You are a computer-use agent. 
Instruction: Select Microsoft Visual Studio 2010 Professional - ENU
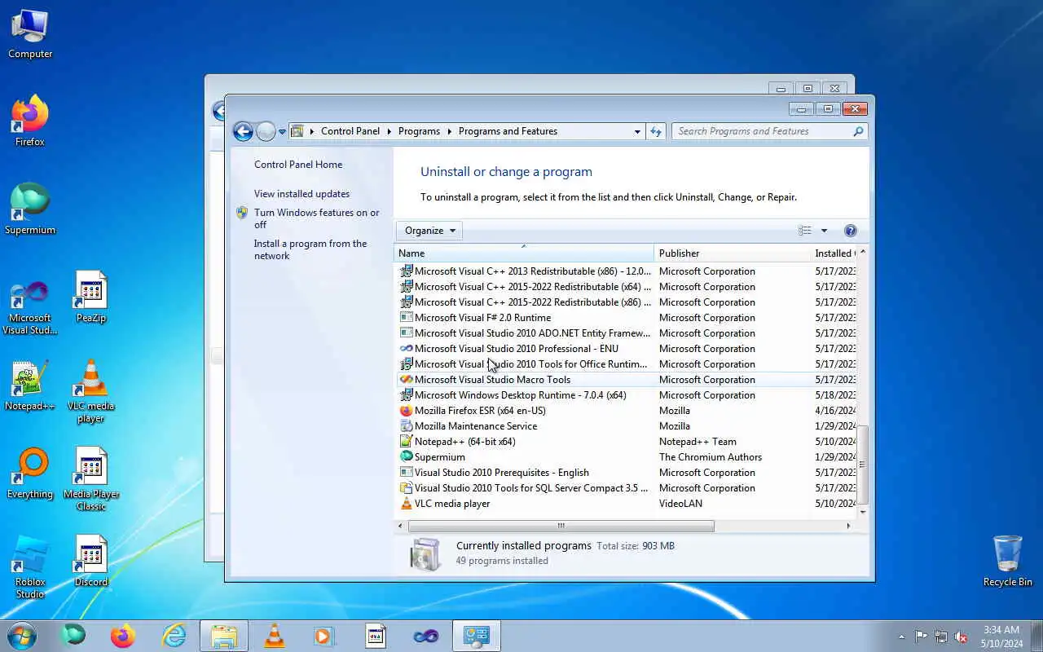pos(627,349)
